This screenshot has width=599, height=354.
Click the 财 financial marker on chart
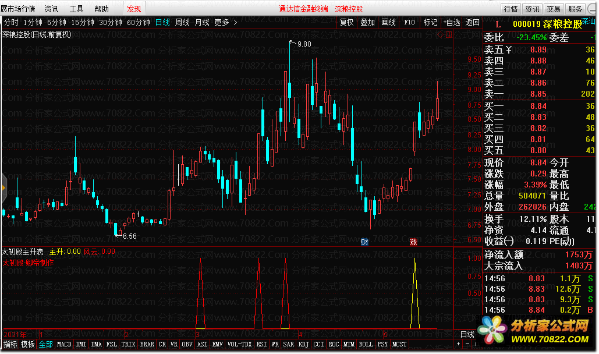pos(364,242)
